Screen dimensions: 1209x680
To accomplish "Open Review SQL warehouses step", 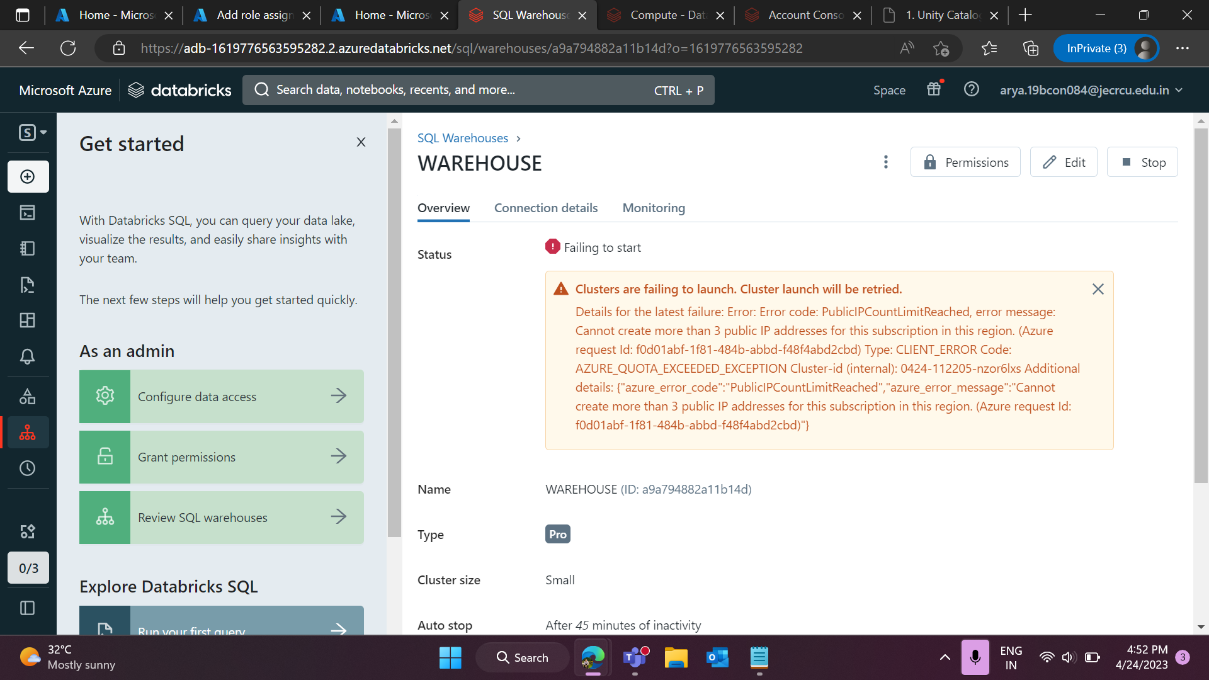I will (x=222, y=518).
